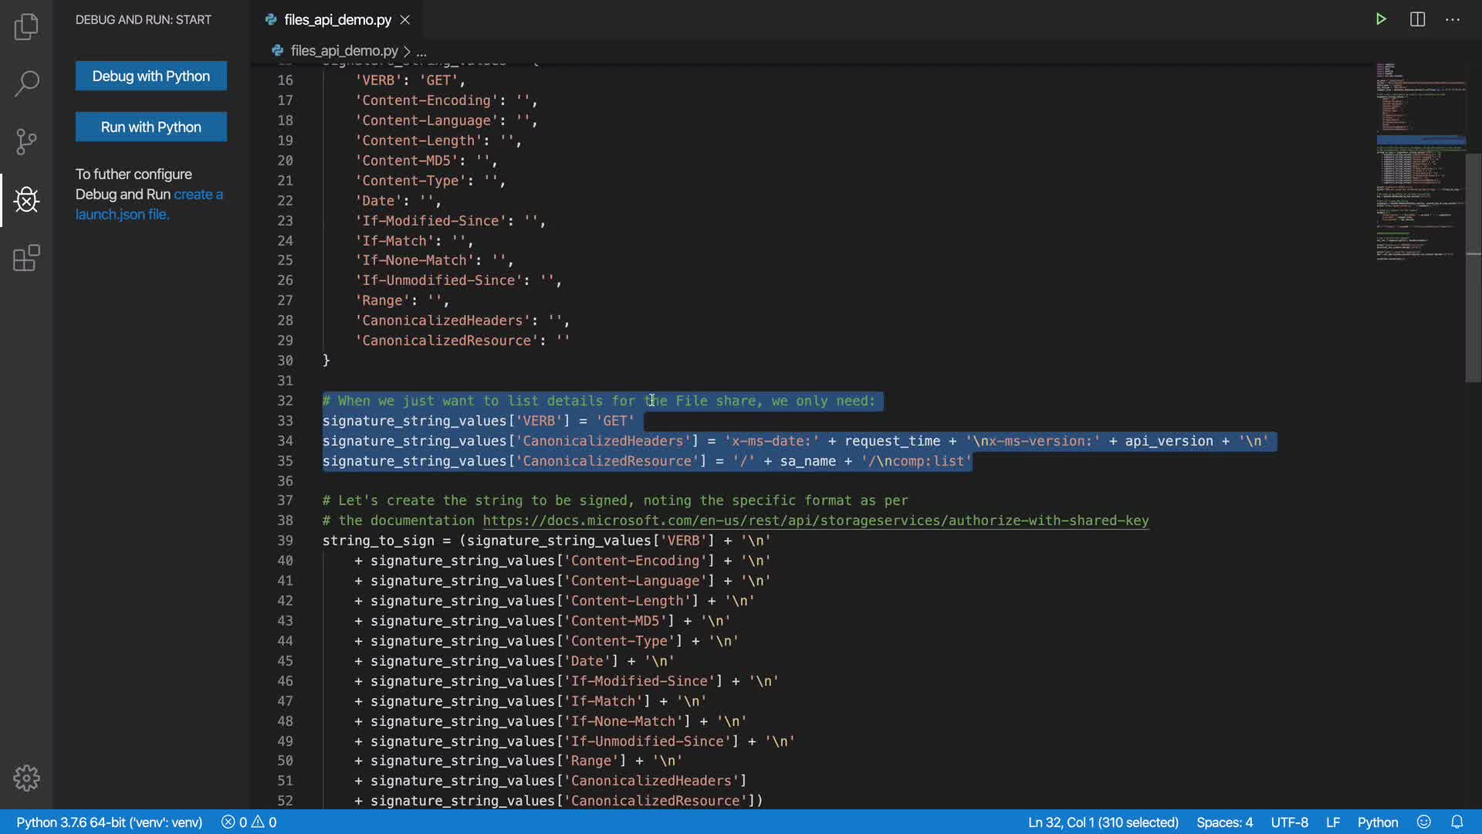Open the editor More Actions ellipsis menu
The height and width of the screenshot is (834, 1482).
point(1453,19)
